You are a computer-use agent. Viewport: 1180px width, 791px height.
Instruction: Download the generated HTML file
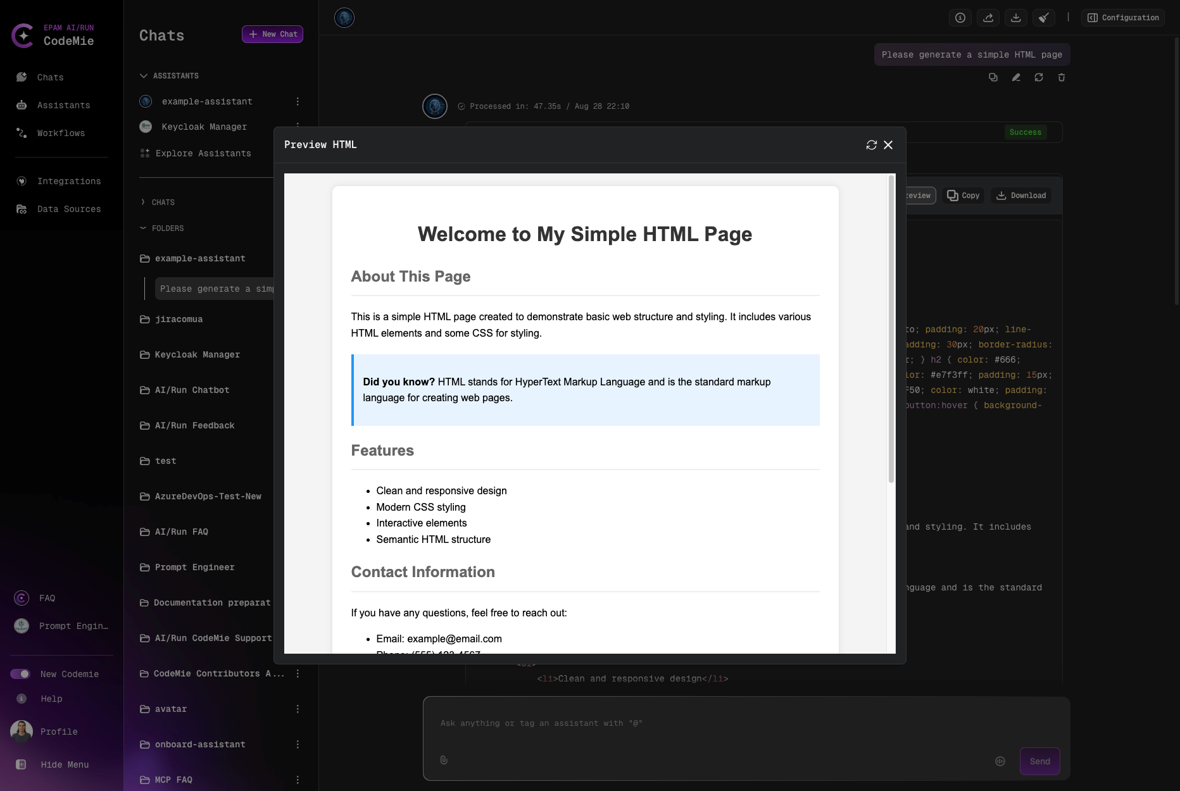tap(1020, 196)
